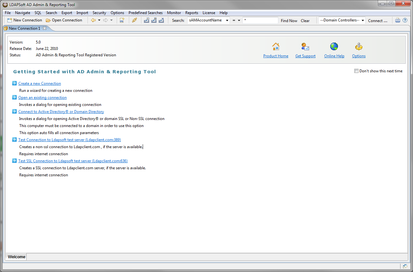Click Test Connection to Ldapsoft test server link
Image resolution: width=413 pixels, height=272 pixels.
[70, 140]
